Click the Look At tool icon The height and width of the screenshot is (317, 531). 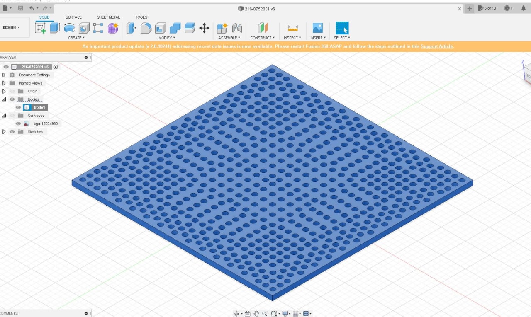248,314
